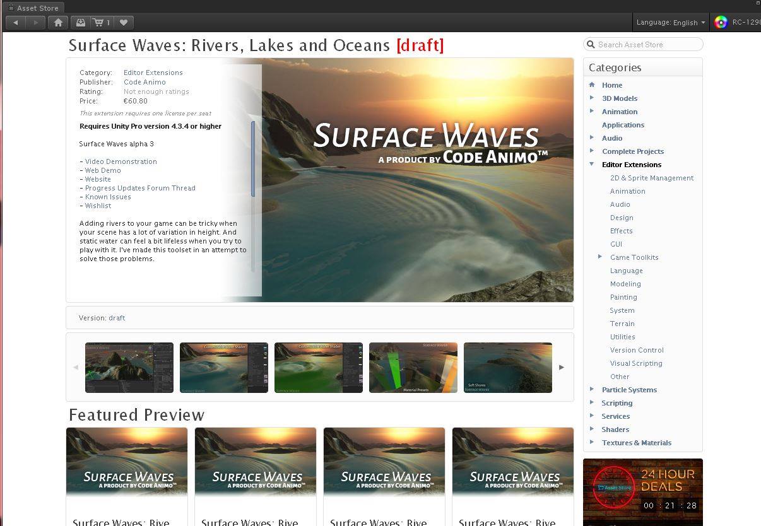Click the description panel scrollbar

point(253,159)
